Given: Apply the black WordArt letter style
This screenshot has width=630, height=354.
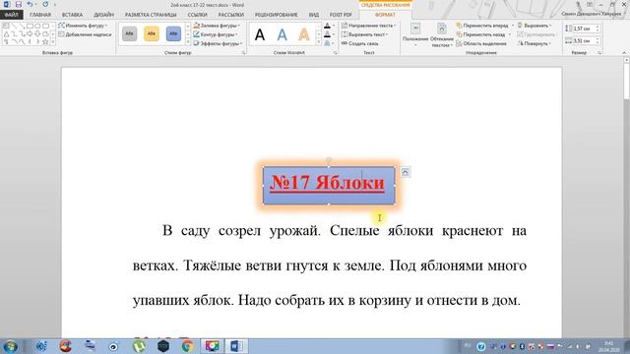Looking at the screenshot, I should (260, 34).
